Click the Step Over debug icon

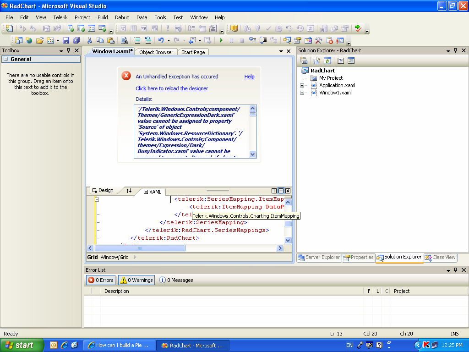[263, 40]
